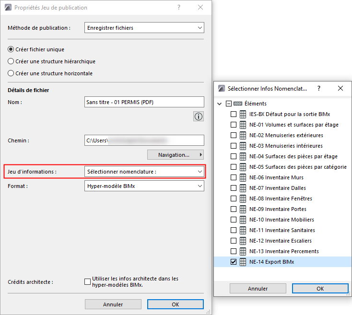This screenshot has width=352, height=315.
Task: Toggle the Éléments group tri-state checkbox
Action: point(229,104)
